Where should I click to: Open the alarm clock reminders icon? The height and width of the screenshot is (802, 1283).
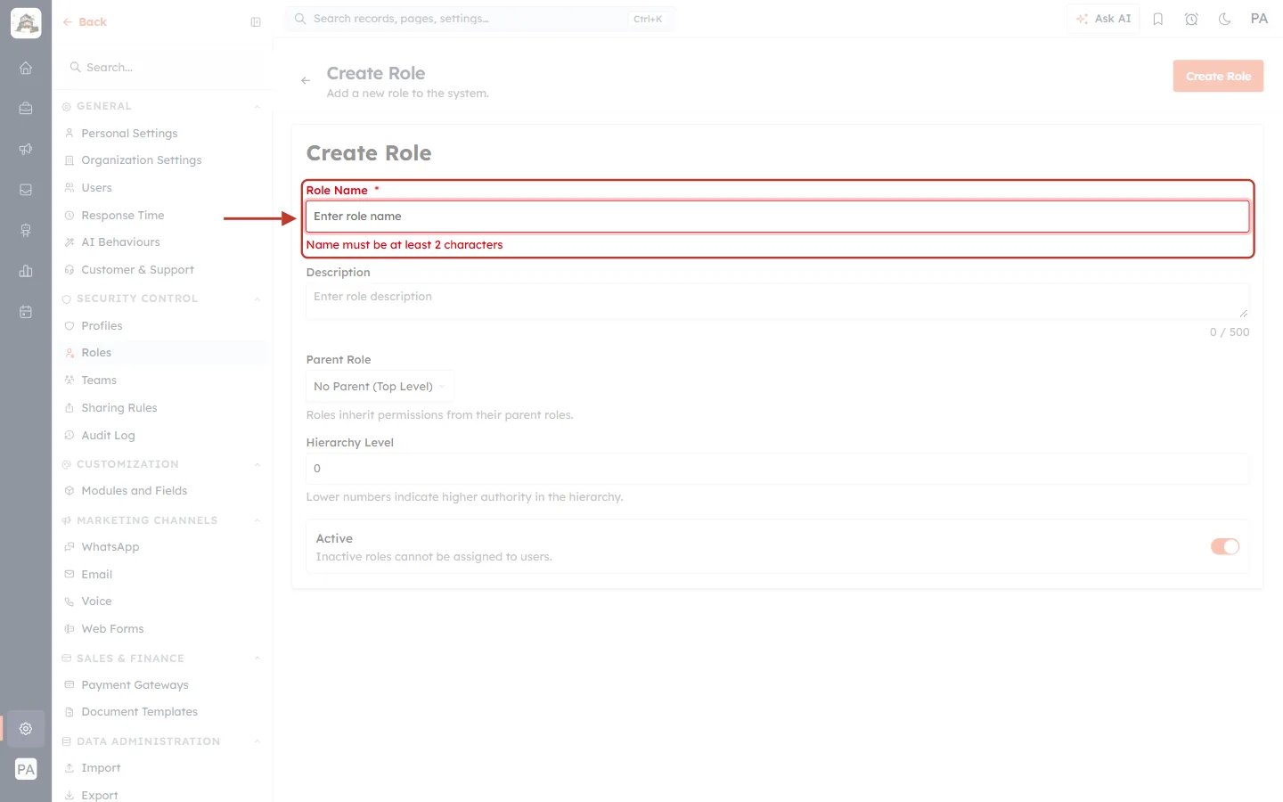pyautogui.click(x=1191, y=19)
